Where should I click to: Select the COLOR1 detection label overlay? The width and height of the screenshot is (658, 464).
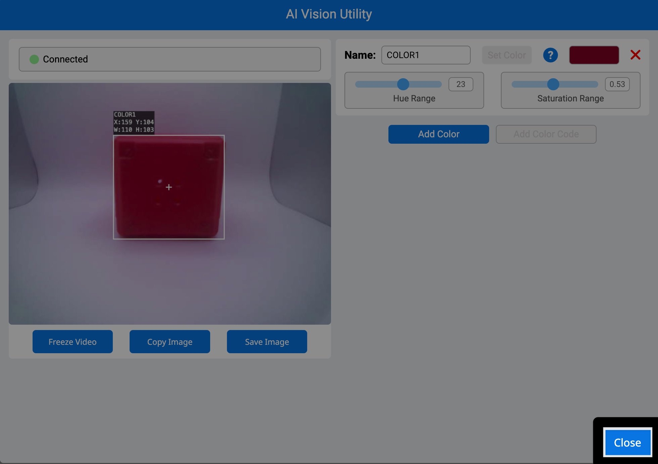[133, 122]
